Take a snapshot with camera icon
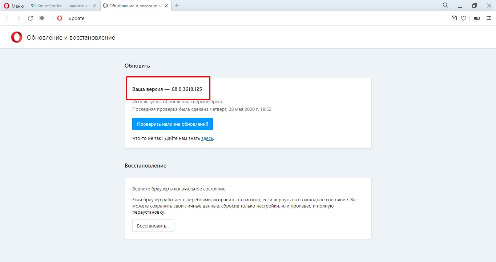 [x=454, y=18]
